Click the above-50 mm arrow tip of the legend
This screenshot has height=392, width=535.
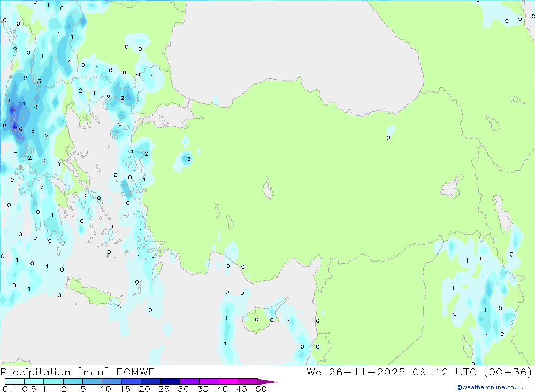[267, 382]
